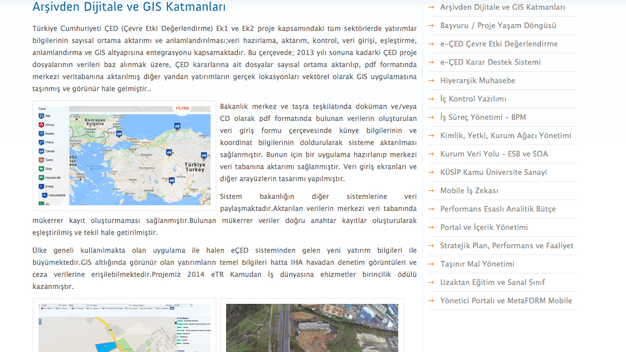The height and width of the screenshot is (352, 626).
Task: Open the e-ÇED Karar Destek Sistemi link
Action: tap(490, 62)
